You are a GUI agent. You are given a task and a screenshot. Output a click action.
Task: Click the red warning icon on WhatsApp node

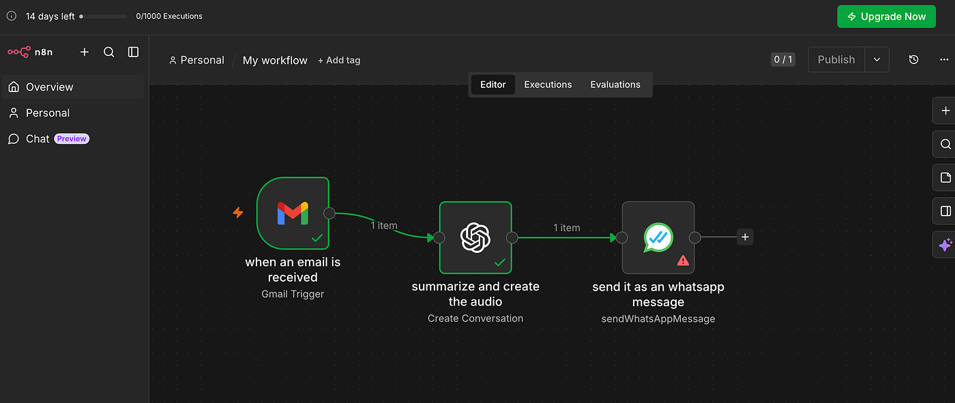(x=683, y=260)
